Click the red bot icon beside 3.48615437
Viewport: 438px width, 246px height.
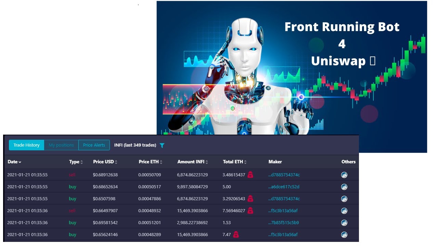click(x=251, y=175)
